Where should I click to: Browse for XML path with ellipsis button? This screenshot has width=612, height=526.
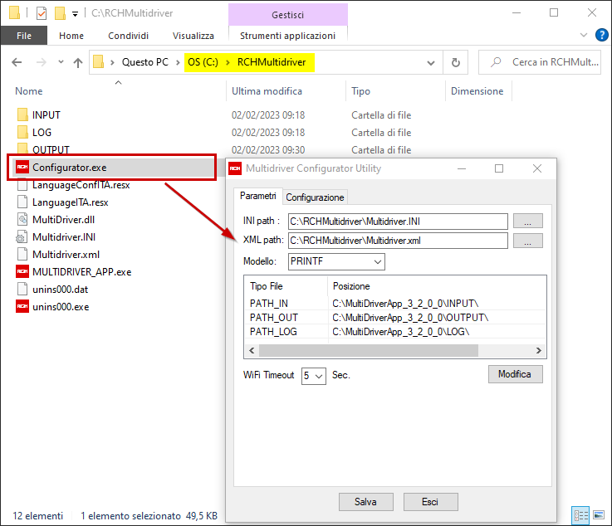click(527, 241)
